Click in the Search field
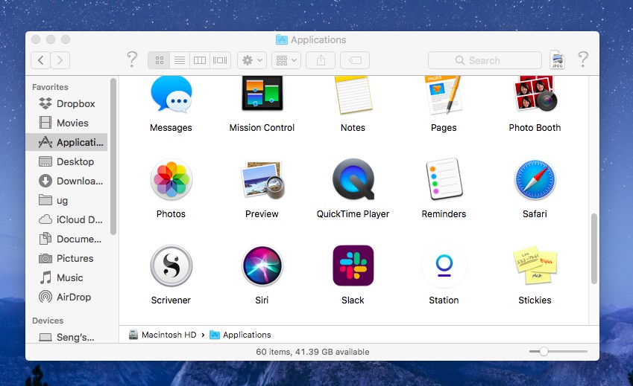This screenshot has width=633, height=386. click(x=485, y=60)
